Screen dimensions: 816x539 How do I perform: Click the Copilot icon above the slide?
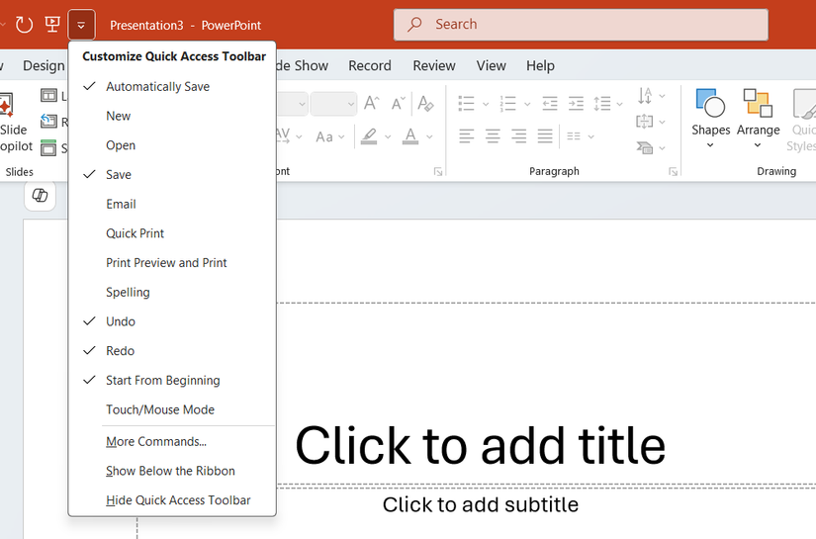click(41, 196)
